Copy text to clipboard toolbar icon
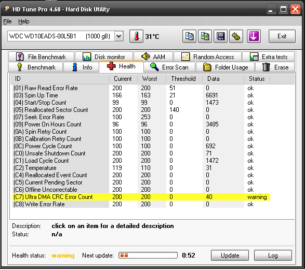 coord(189,36)
